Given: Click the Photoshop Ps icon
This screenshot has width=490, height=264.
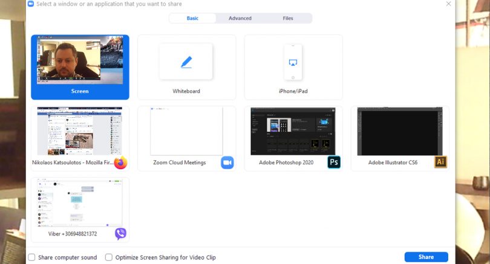Looking at the screenshot, I should tap(334, 162).
